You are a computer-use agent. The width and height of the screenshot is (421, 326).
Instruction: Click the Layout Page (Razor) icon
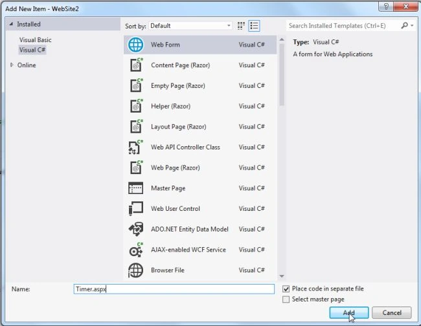tap(136, 127)
